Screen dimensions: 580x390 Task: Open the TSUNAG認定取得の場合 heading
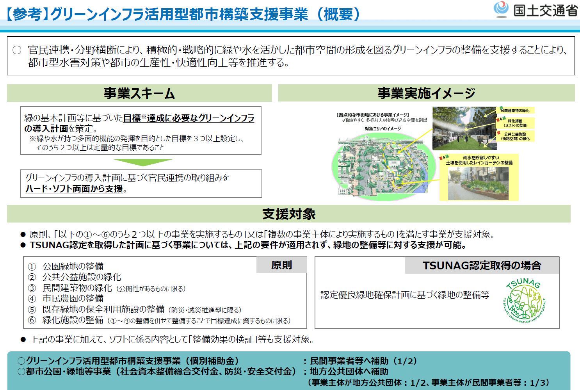[x=483, y=265]
